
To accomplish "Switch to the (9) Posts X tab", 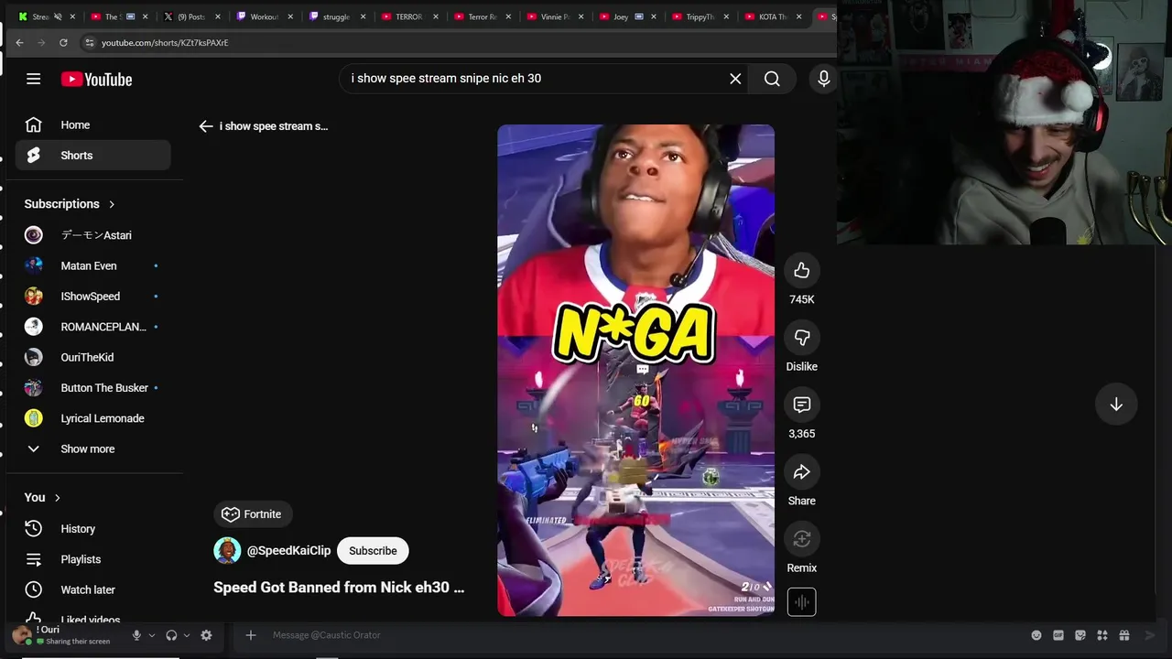I will pyautogui.click(x=190, y=16).
